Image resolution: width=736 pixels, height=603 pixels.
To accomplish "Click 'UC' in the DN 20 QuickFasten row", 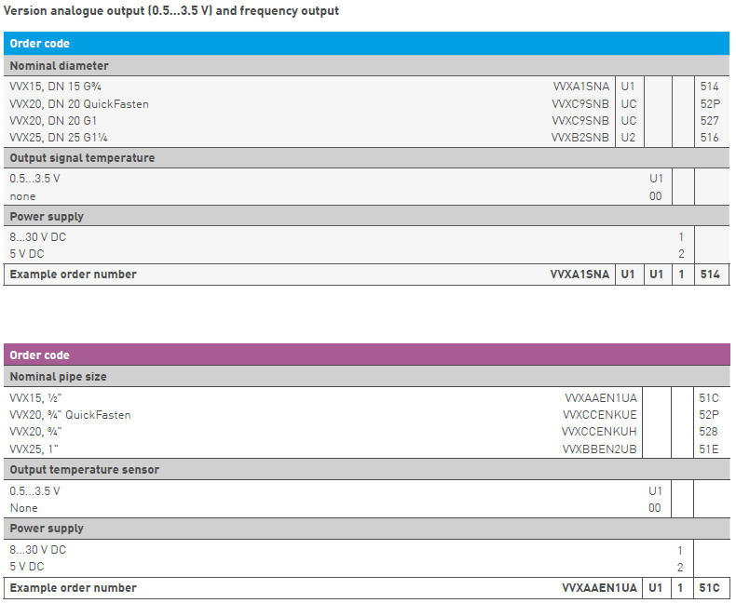I will coord(629,103).
